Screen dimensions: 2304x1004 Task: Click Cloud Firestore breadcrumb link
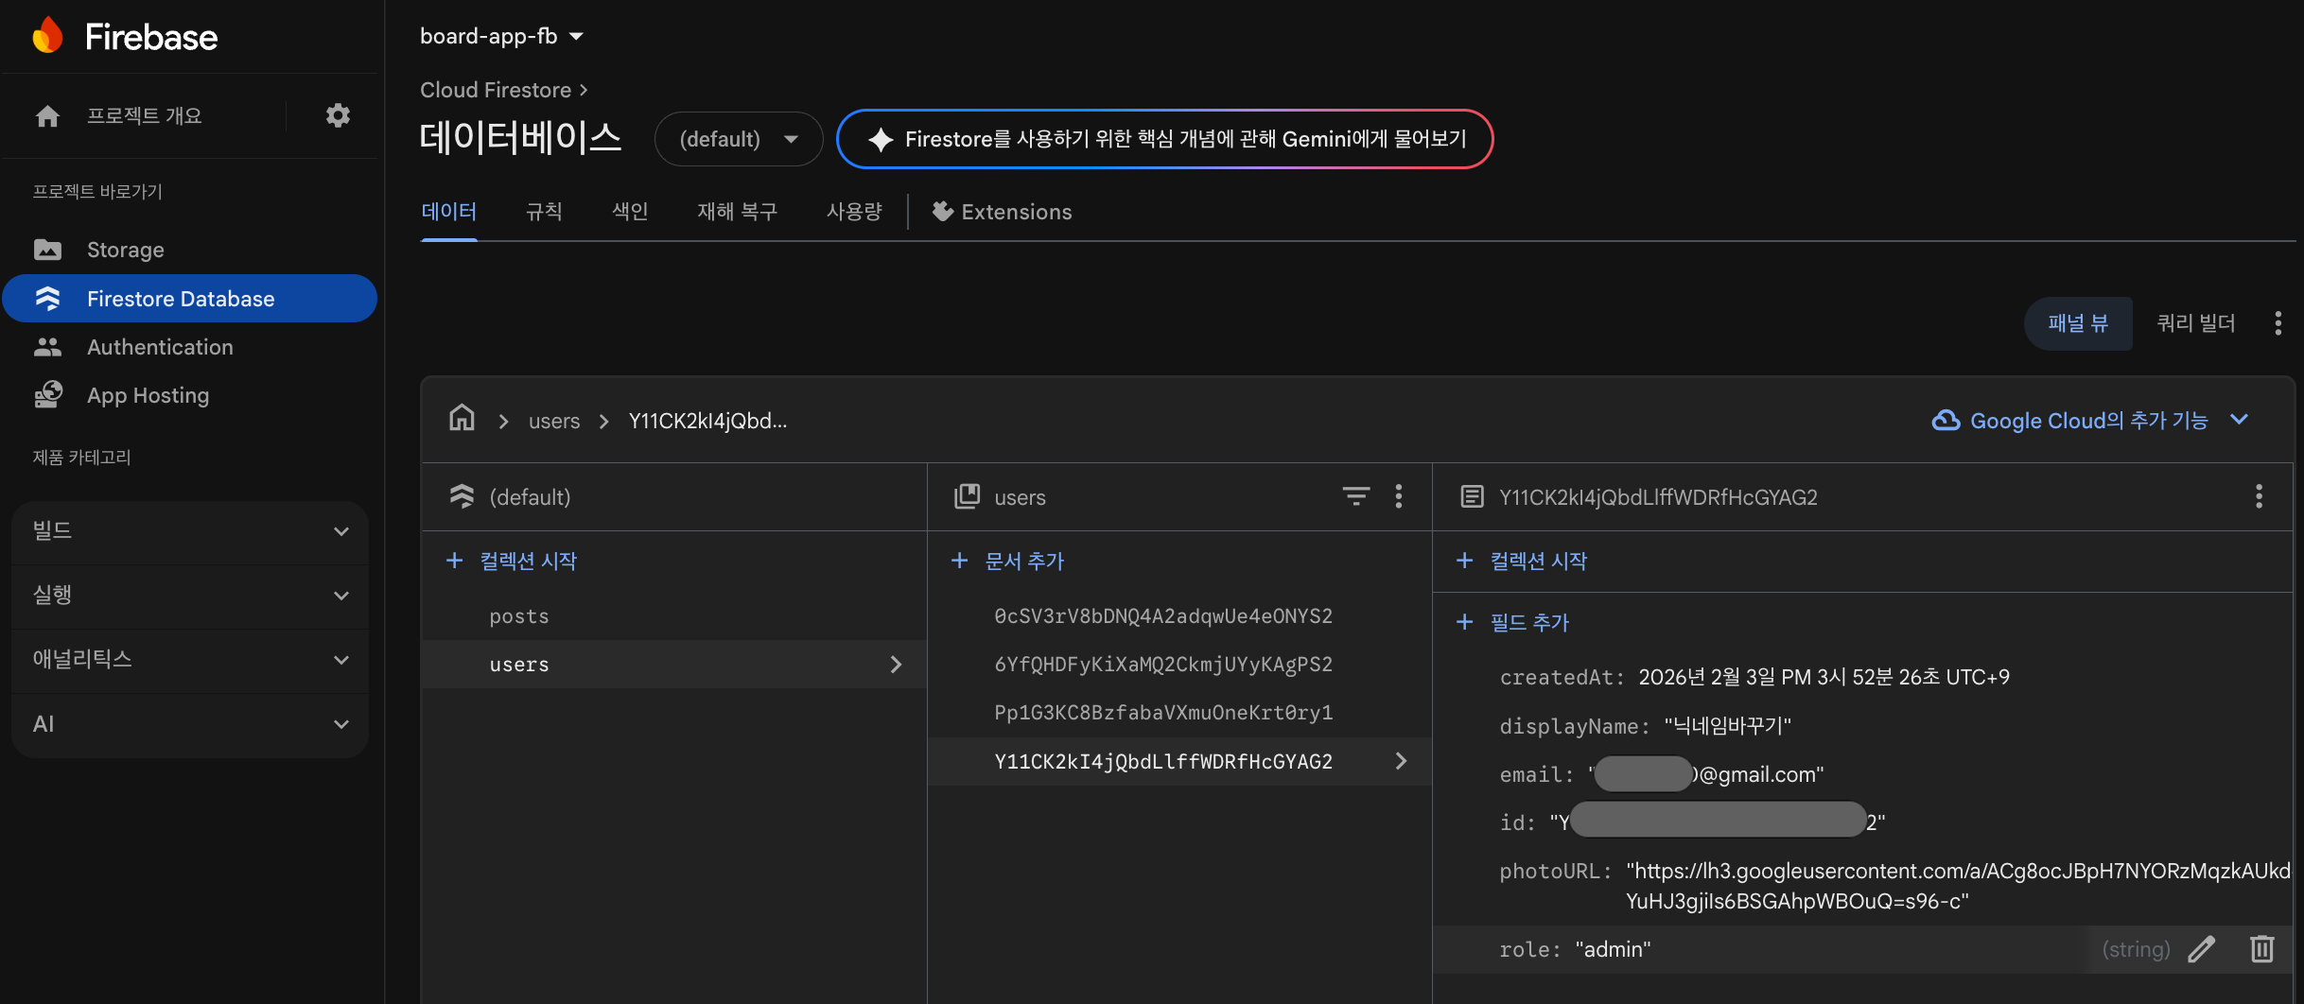tap(496, 90)
